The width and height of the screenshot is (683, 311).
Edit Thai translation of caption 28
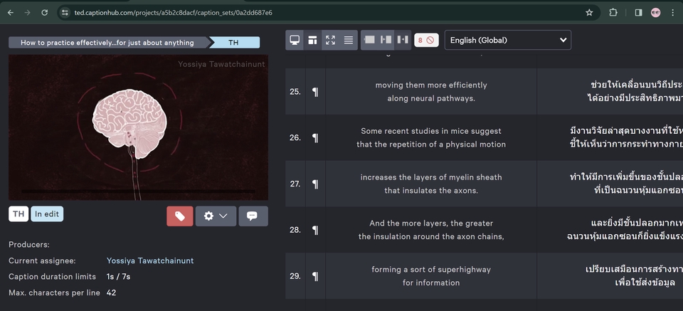tap(610, 230)
